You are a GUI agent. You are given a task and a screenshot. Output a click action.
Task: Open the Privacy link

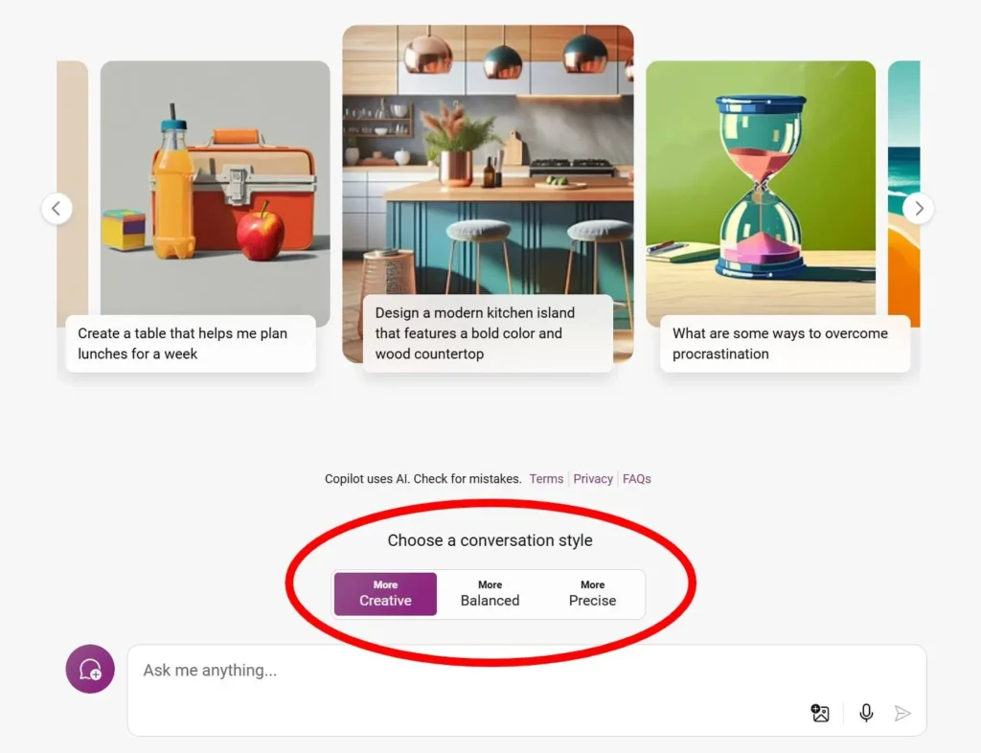pos(593,479)
